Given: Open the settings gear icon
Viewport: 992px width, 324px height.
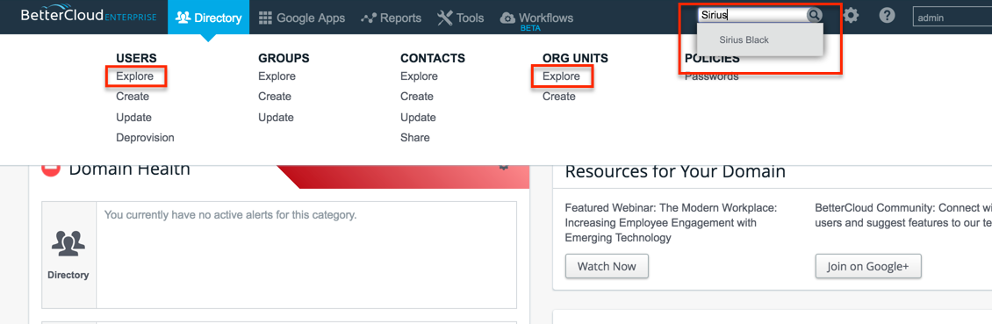Looking at the screenshot, I should pos(852,16).
